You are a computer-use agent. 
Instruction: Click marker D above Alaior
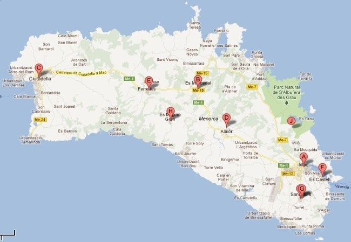226,119
